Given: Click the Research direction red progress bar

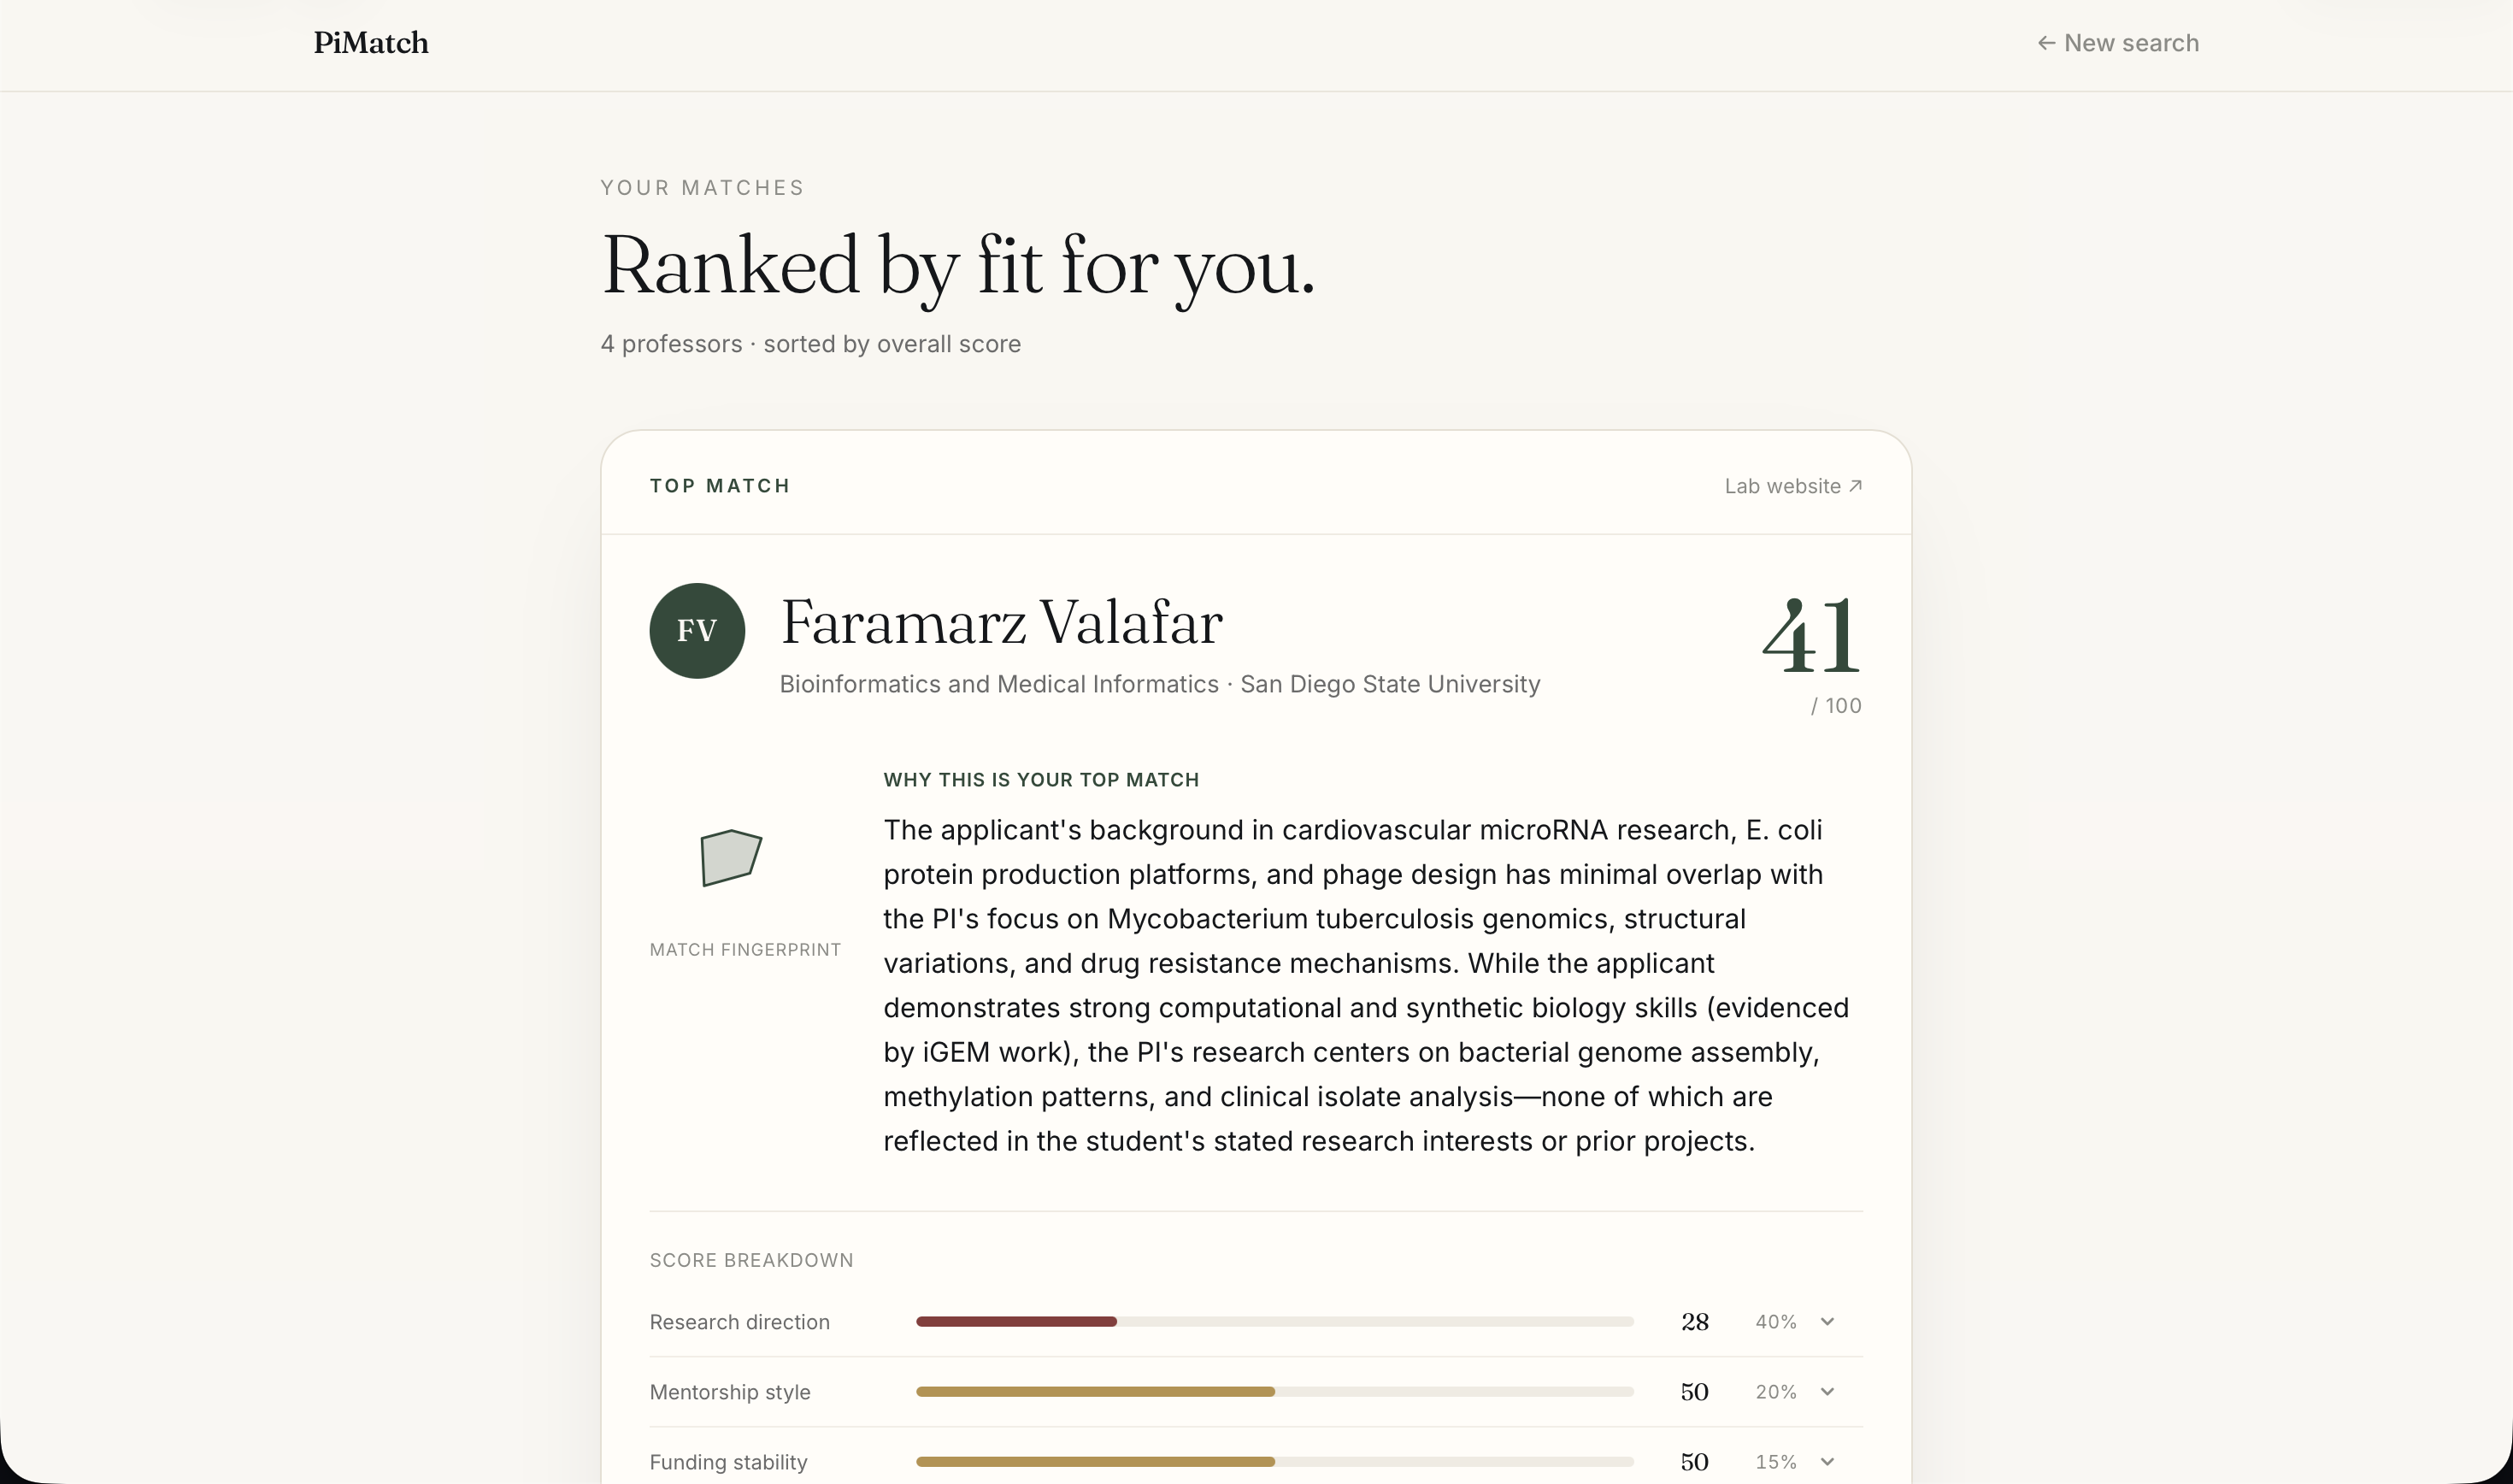Looking at the screenshot, I should [1015, 1322].
